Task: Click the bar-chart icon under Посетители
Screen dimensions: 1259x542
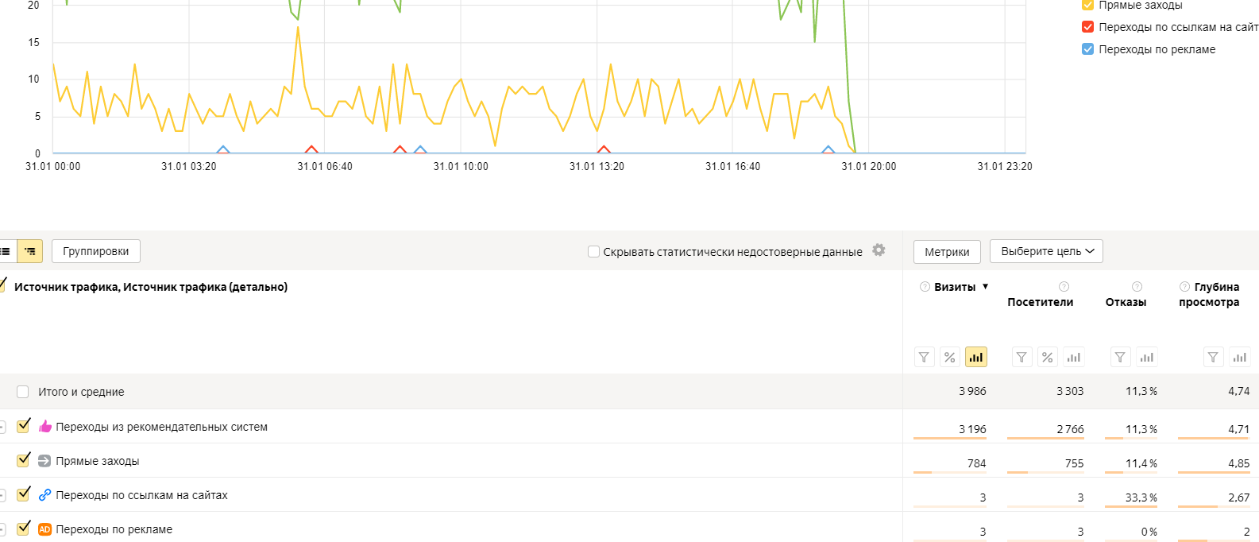Action: [1074, 358]
